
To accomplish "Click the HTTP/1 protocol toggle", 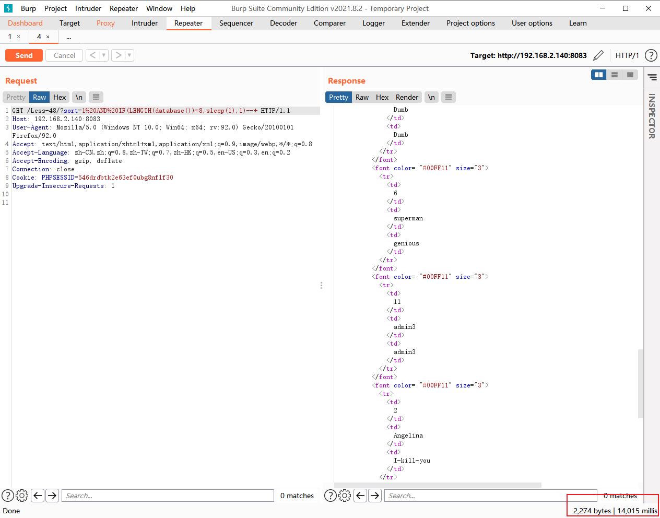I will (627, 55).
